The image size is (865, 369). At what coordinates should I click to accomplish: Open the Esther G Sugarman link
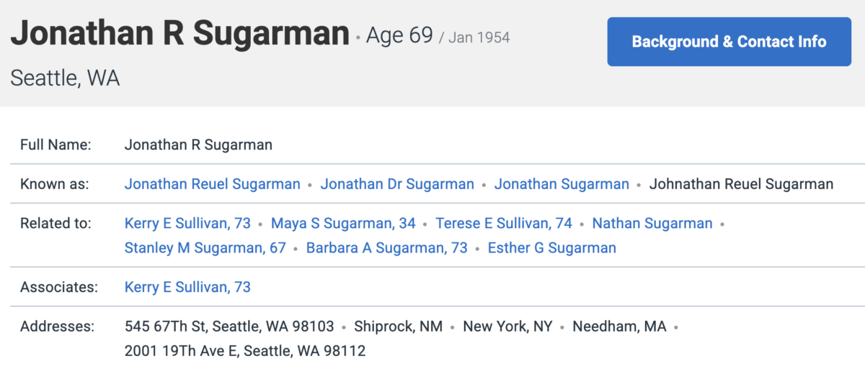coord(552,248)
